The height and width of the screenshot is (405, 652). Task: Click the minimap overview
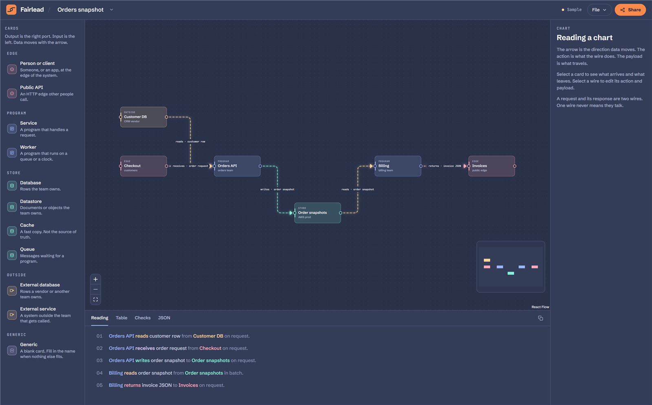point(511,267)
